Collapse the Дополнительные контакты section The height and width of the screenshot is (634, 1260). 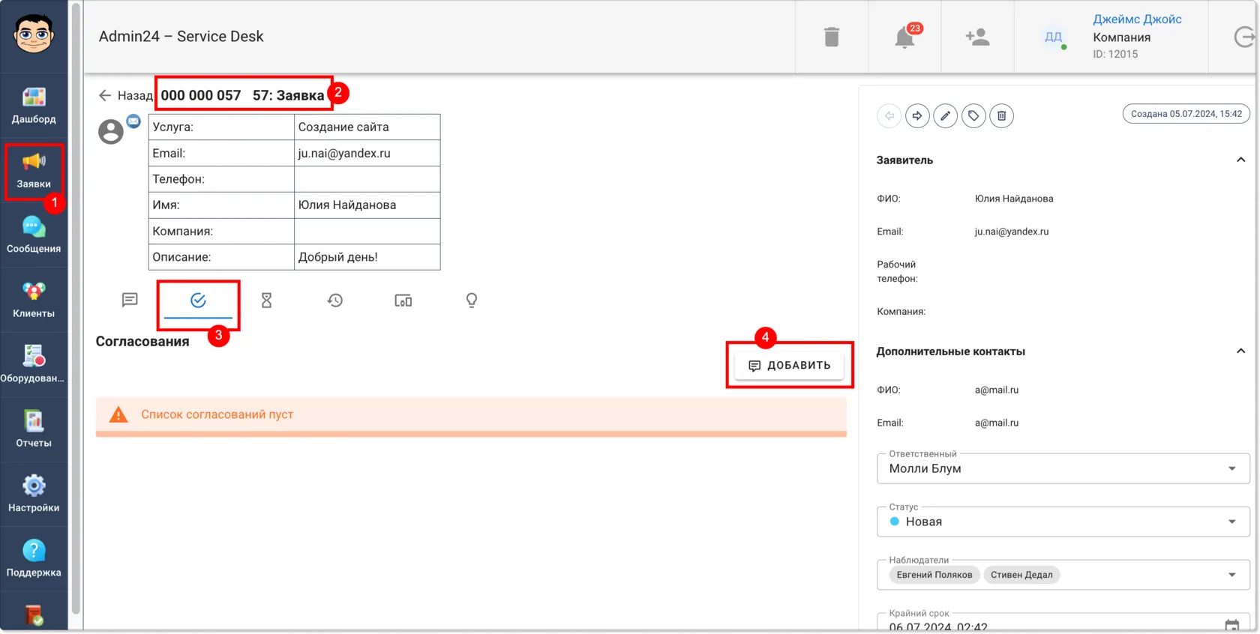point(1240,351)
